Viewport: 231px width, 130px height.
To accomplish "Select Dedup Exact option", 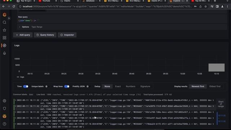I will tap(118, 87).
